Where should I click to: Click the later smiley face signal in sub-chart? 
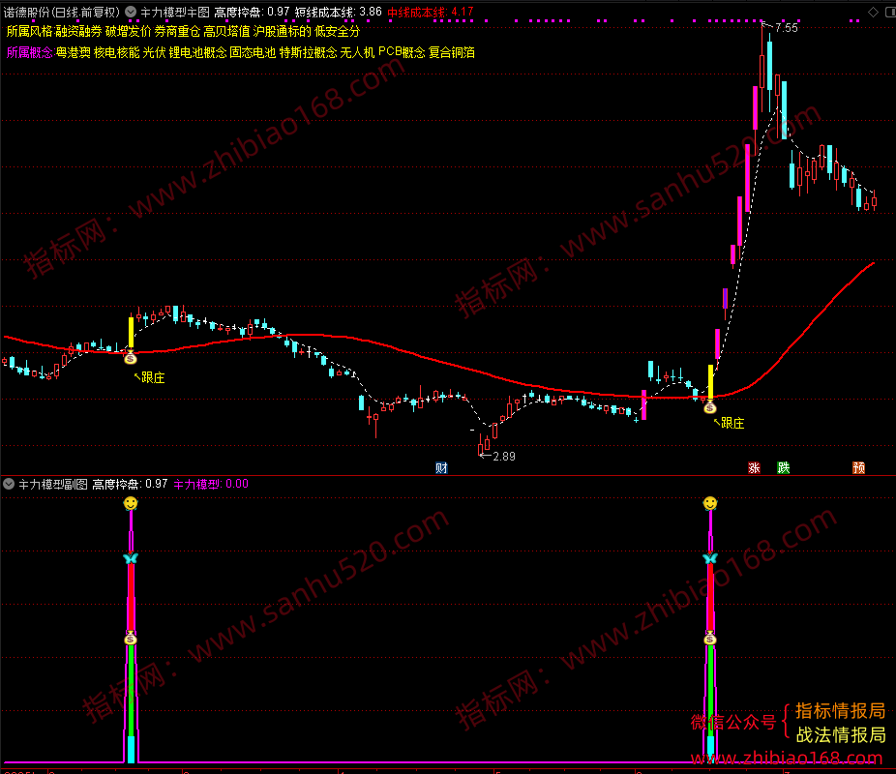(709, 503)
